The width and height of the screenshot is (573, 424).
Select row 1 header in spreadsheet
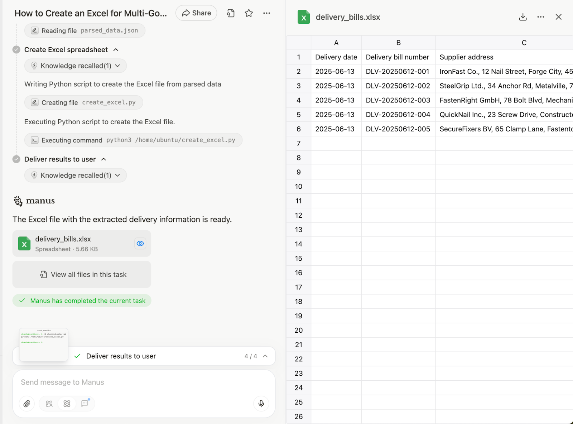[x=299, y=57]
